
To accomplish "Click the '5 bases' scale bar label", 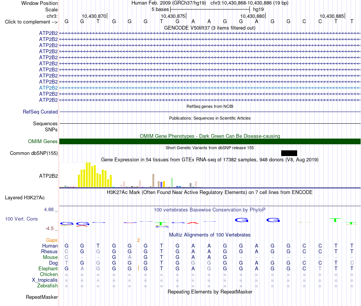I will 160,9.
